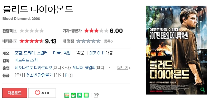The width and height of the screenshot is (210, 105).
Task: Open actor 레오나르도 디카프리오 link
Action: pos(33,68)
